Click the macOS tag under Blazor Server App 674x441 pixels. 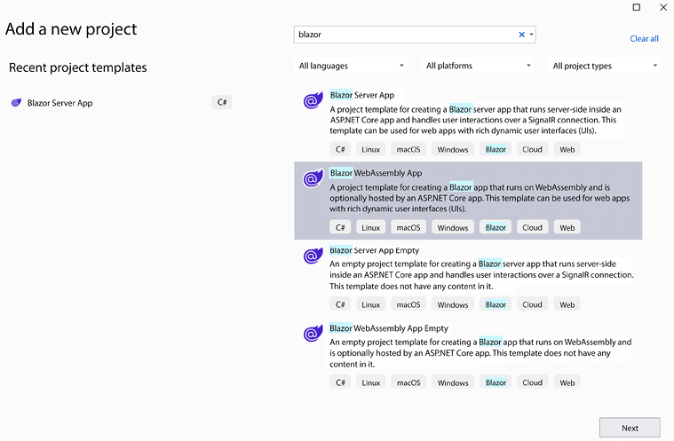408,149
